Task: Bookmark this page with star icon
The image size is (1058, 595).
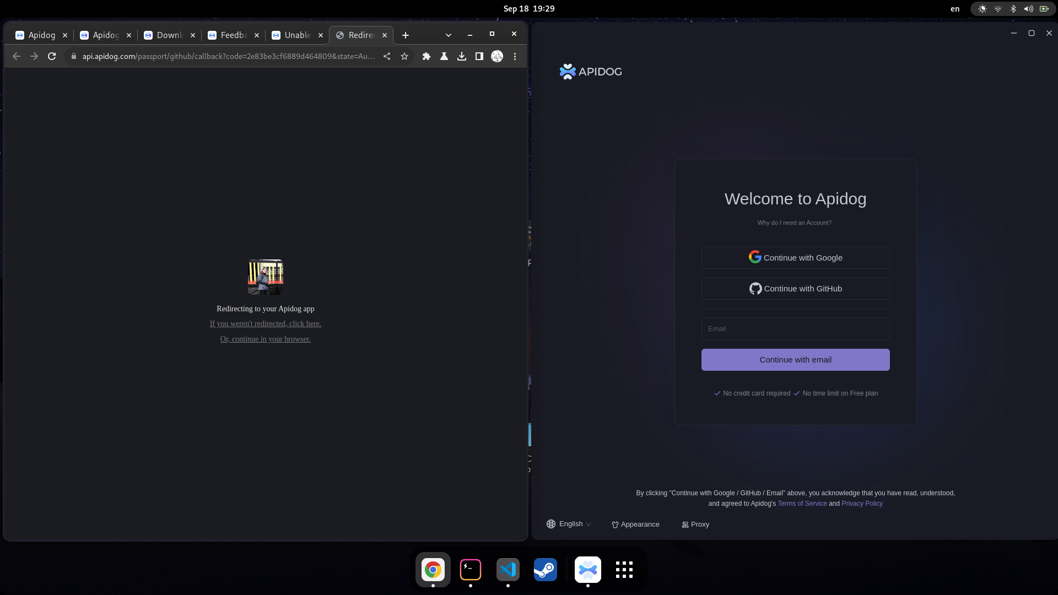Action: (404, 56)
